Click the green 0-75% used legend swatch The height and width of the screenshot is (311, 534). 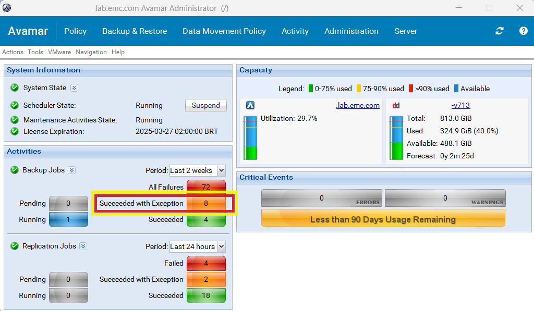[x=311, y=89]
